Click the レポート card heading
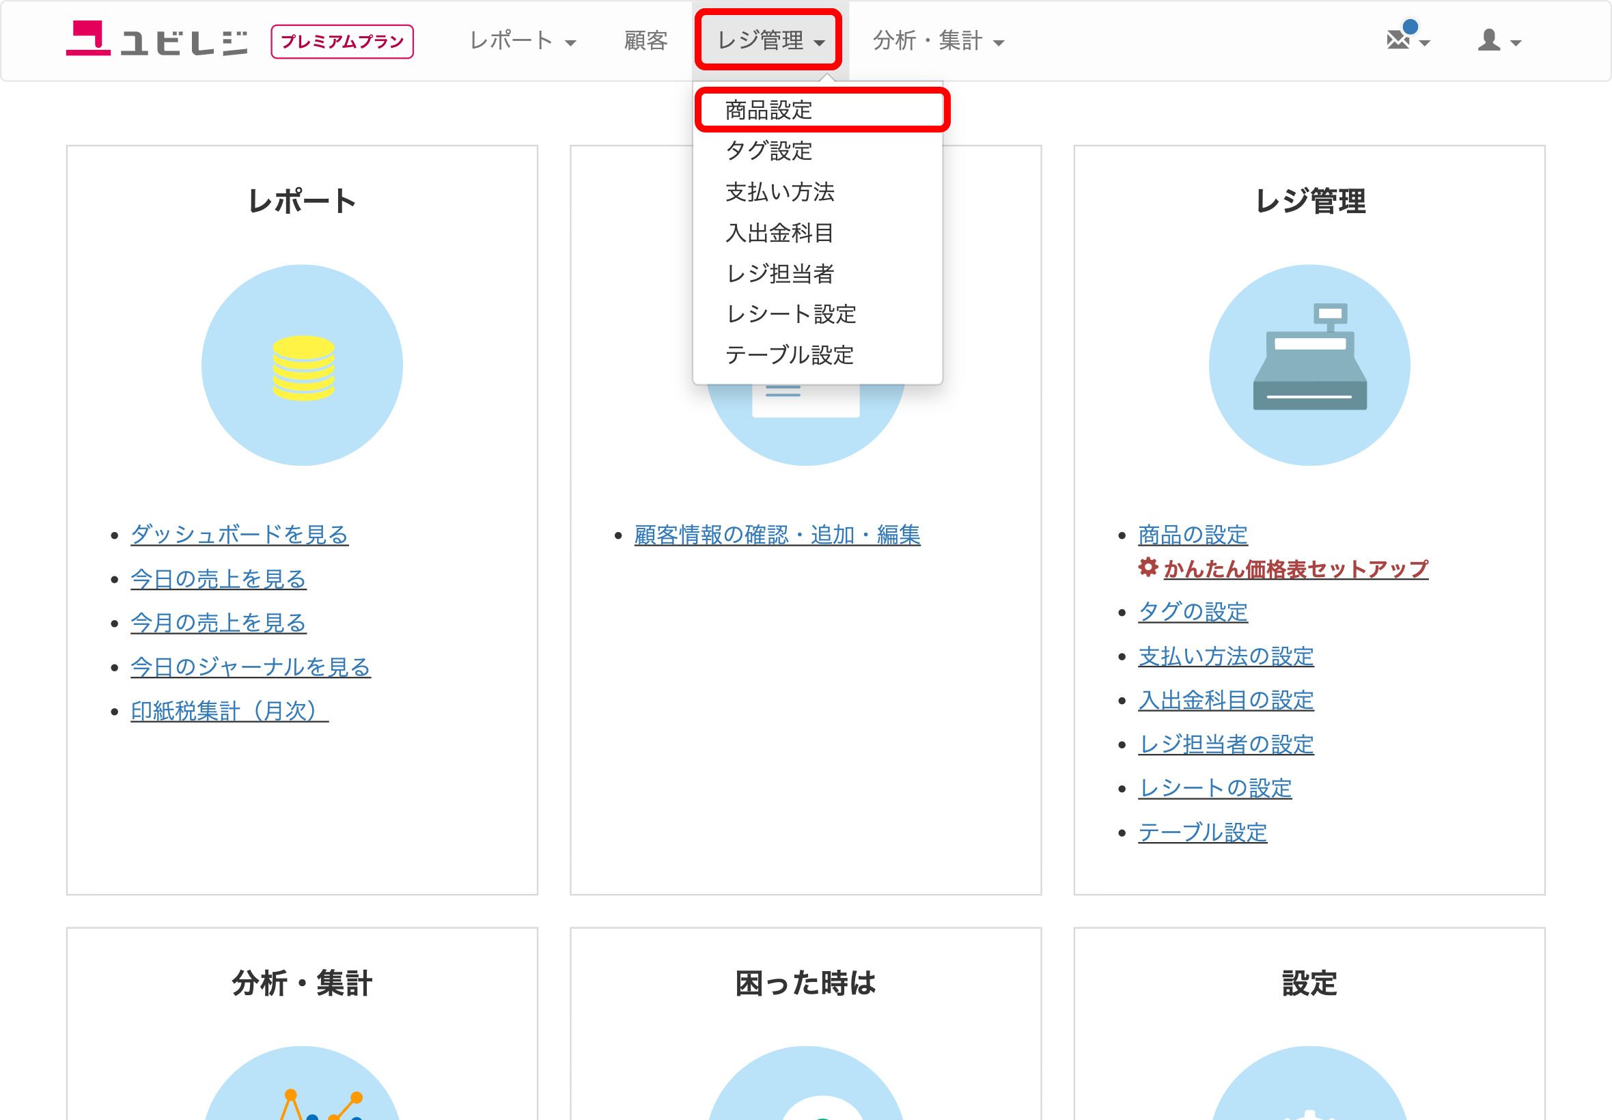1612x1120 pixels. pyautogui.click(x=303, y=201)
